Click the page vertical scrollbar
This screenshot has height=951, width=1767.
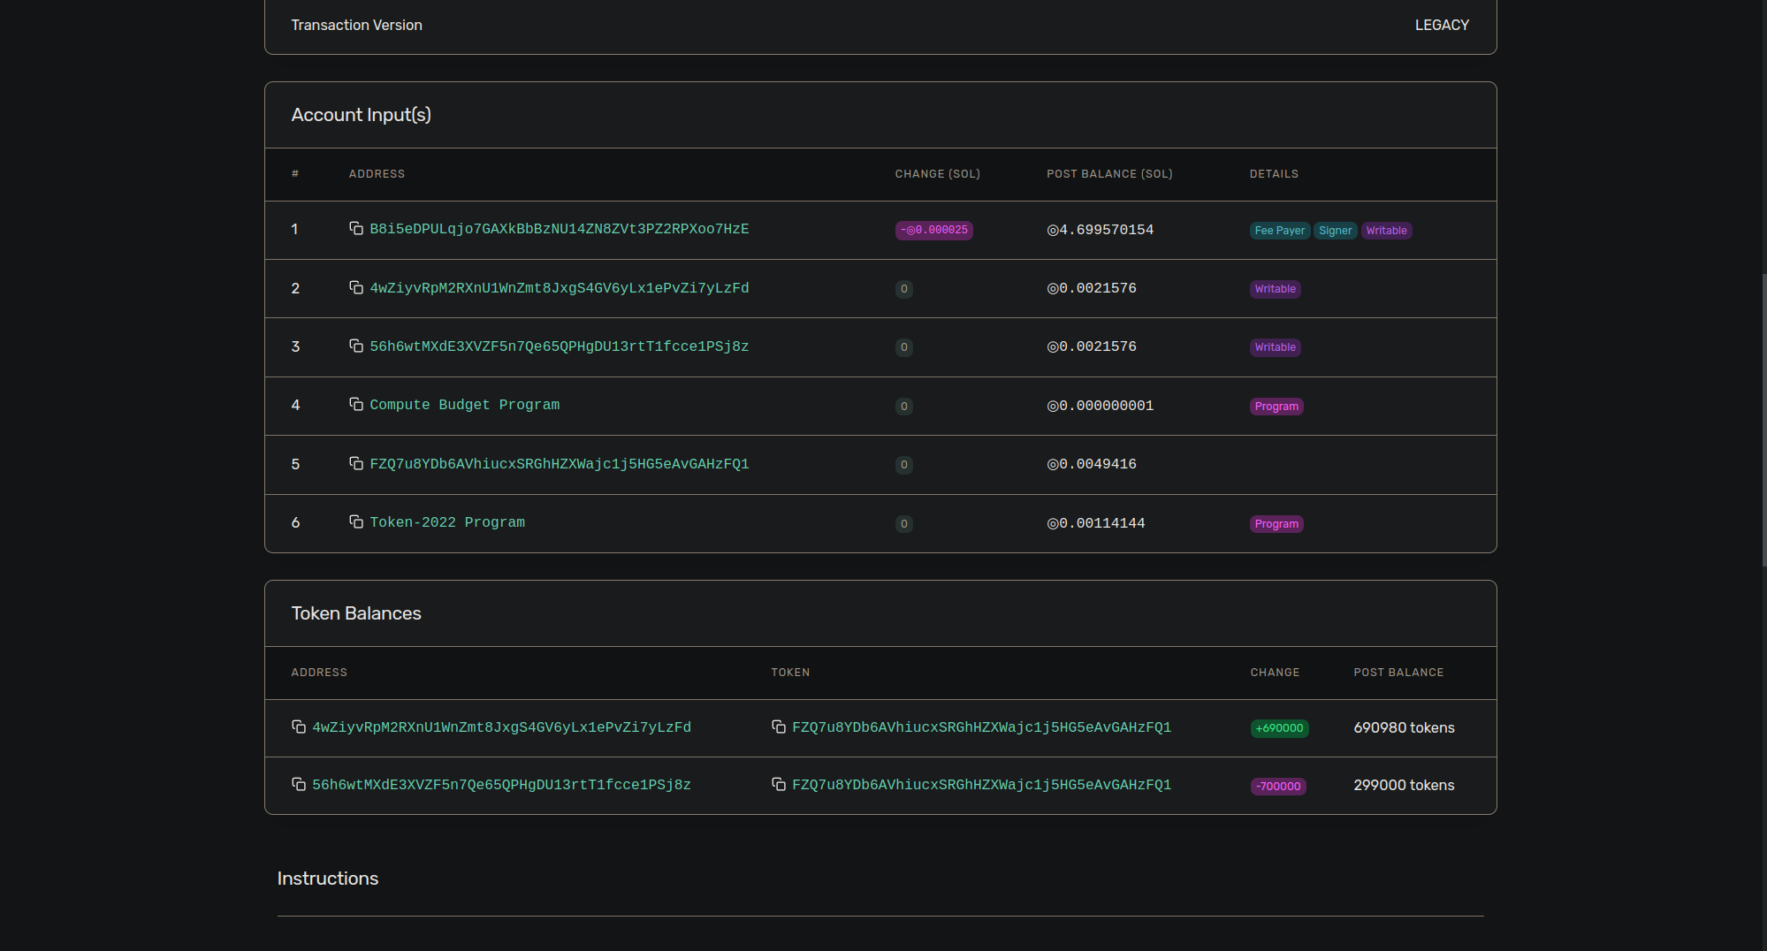coord(1763,420)
